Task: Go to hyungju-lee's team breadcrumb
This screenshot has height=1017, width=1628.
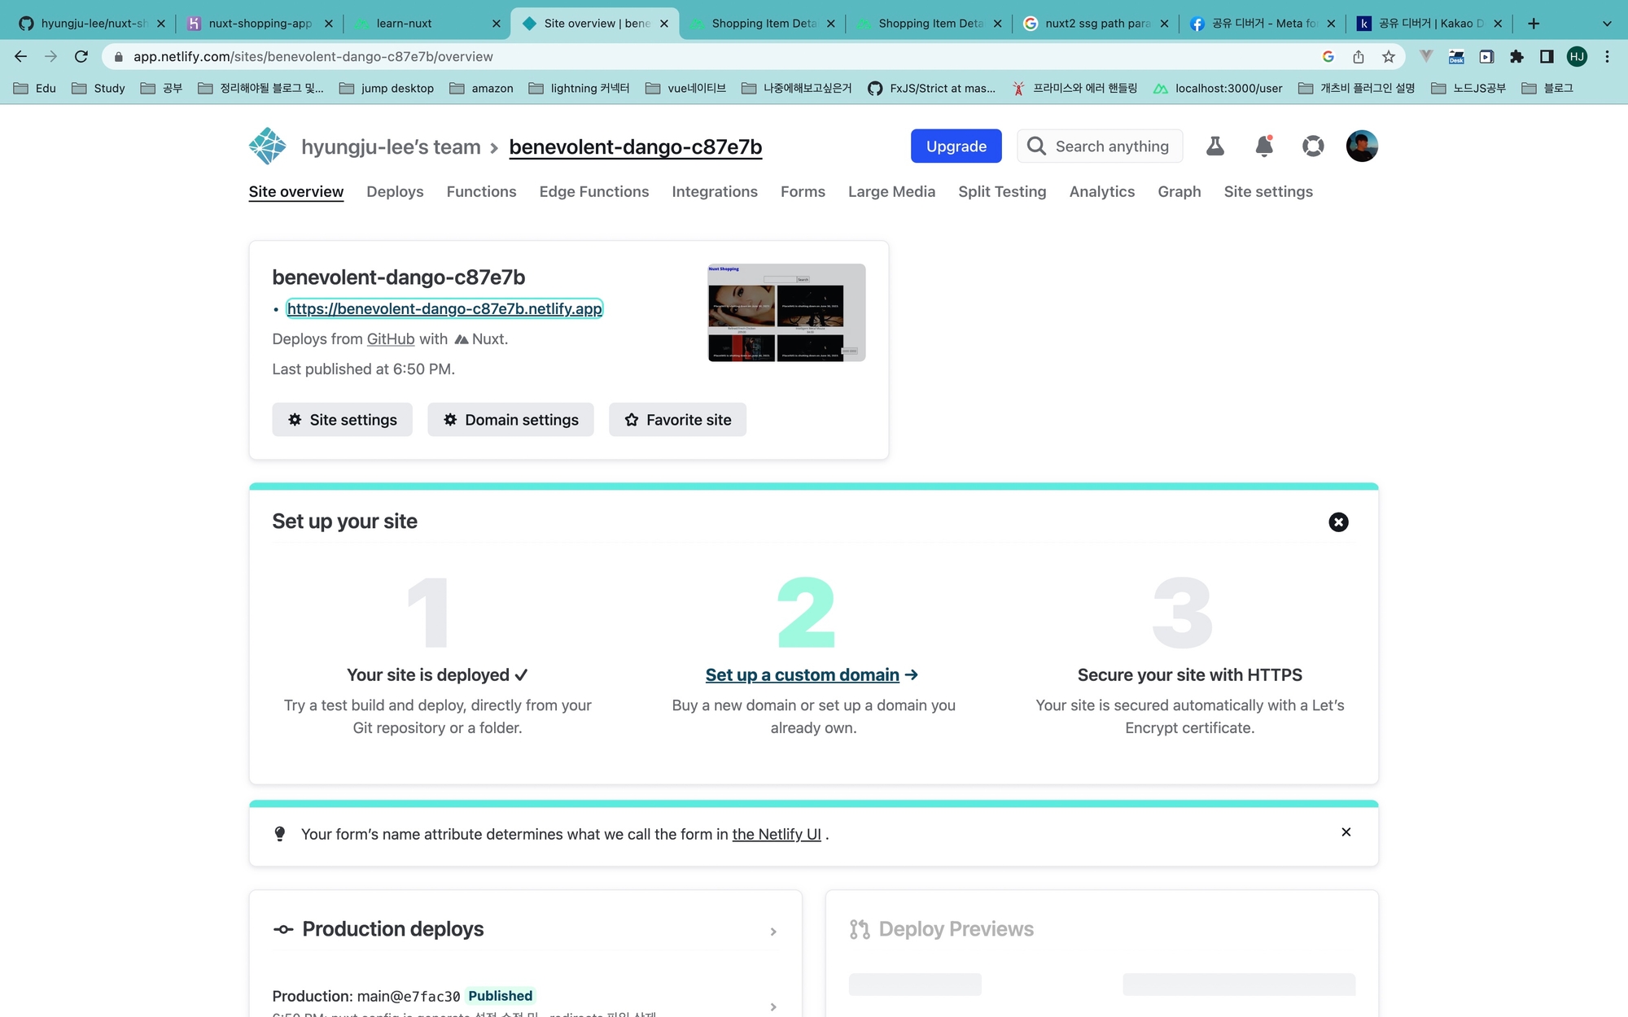Action: point(391,147)
